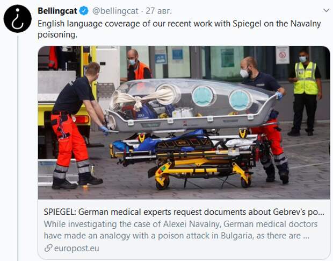
Task: Click the Bellingcat display name
Action: 57,11
